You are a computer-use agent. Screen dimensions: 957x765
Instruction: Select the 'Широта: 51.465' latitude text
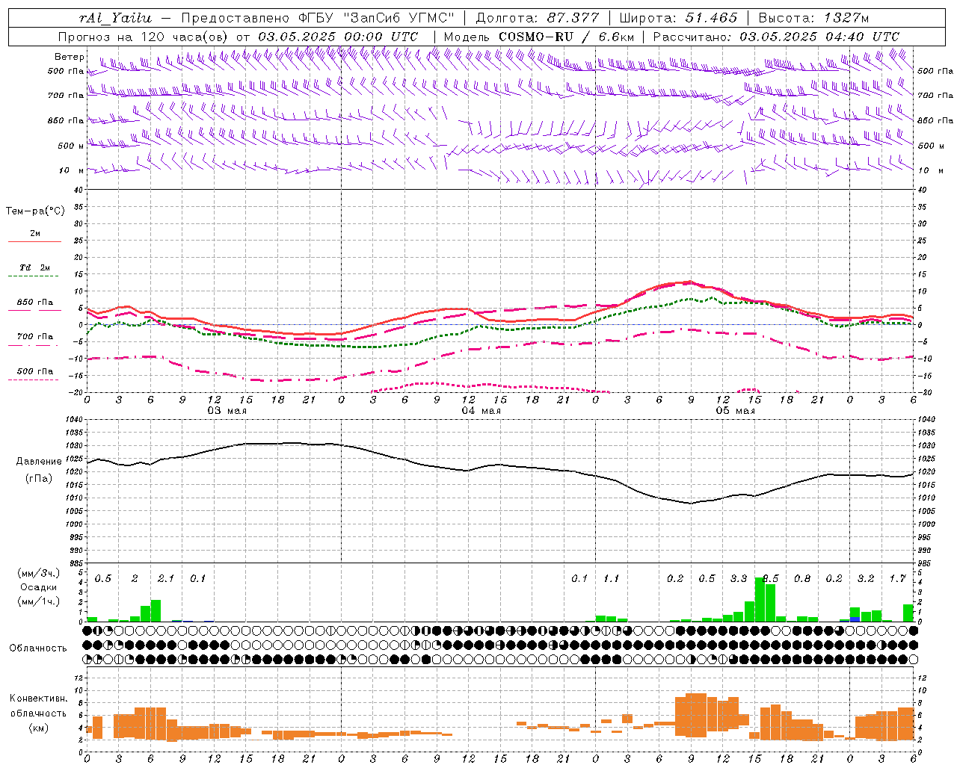tap(678, 18)
